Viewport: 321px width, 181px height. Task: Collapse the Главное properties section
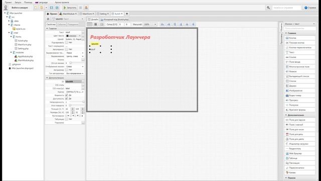[x=47, y=29]
